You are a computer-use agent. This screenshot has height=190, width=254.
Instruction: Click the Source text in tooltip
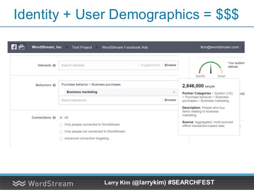[207, 124]
